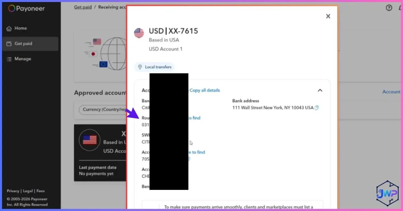This screenshot has width=403, height=211.
Task: Click the US flag on account card
Action: tap(90, 140)
